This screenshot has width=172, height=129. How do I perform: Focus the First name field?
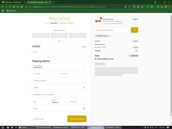45,73
